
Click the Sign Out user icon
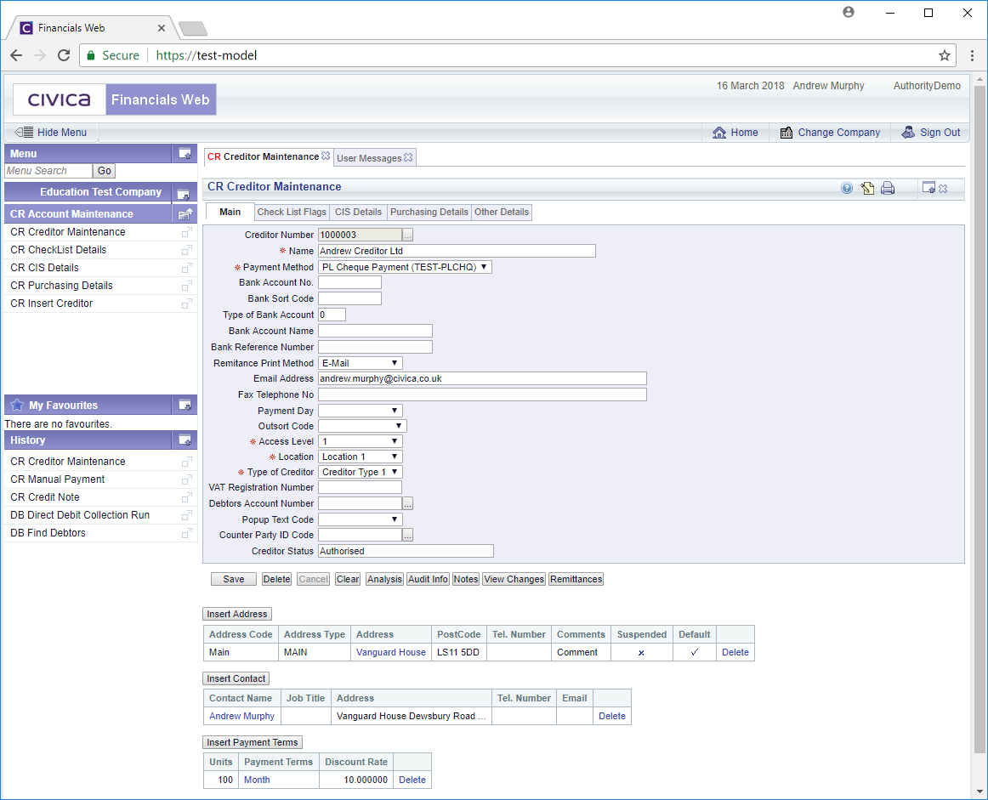(908, 133)
